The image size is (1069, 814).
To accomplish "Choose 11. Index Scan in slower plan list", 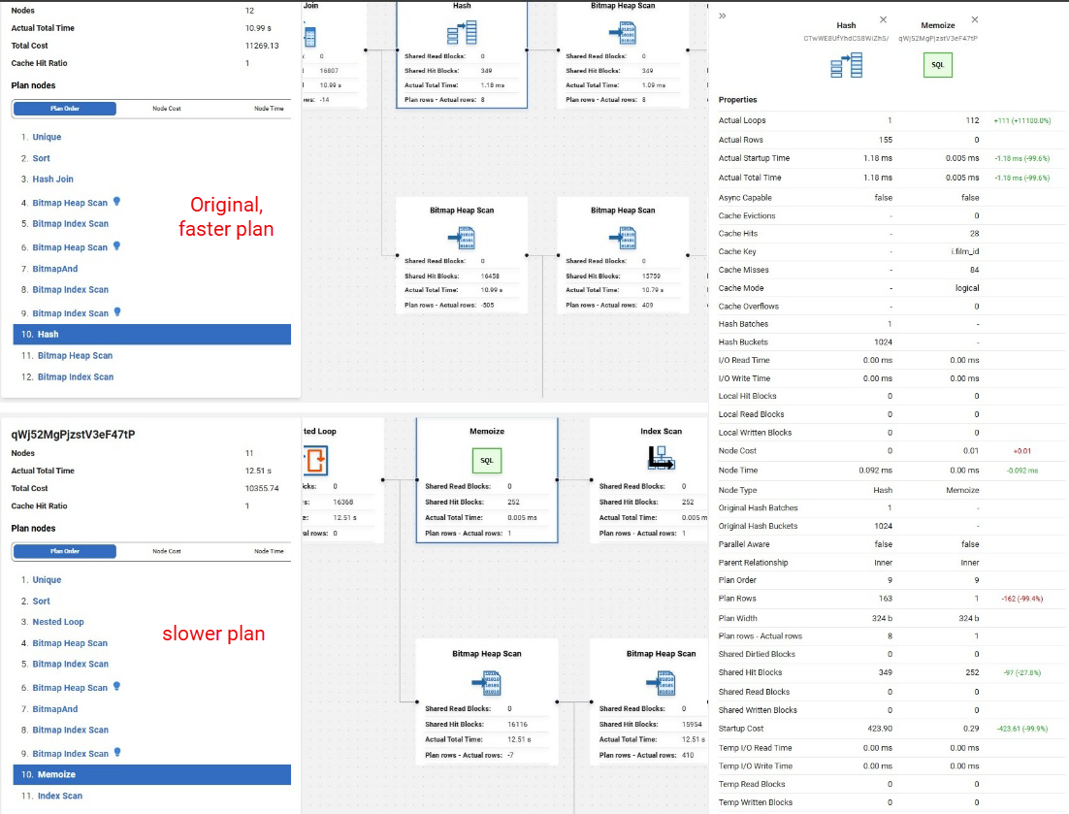I will tap(59, 796).
